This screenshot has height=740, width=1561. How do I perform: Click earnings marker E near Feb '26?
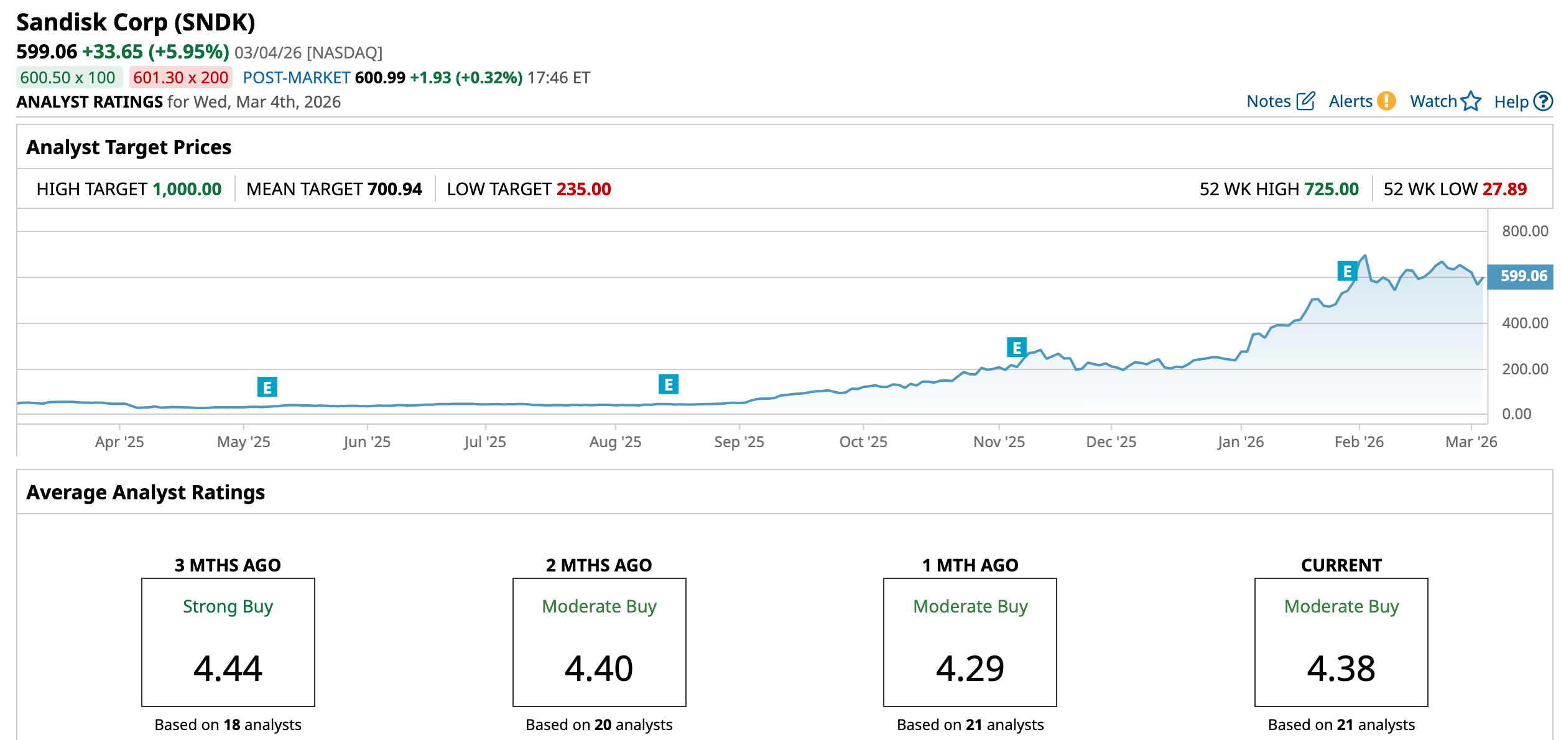click(x=1347, y=271)
